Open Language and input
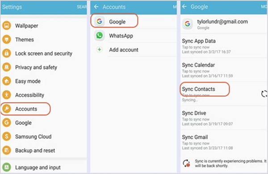This screenshot has height=174, width=268. click(44, 167)
